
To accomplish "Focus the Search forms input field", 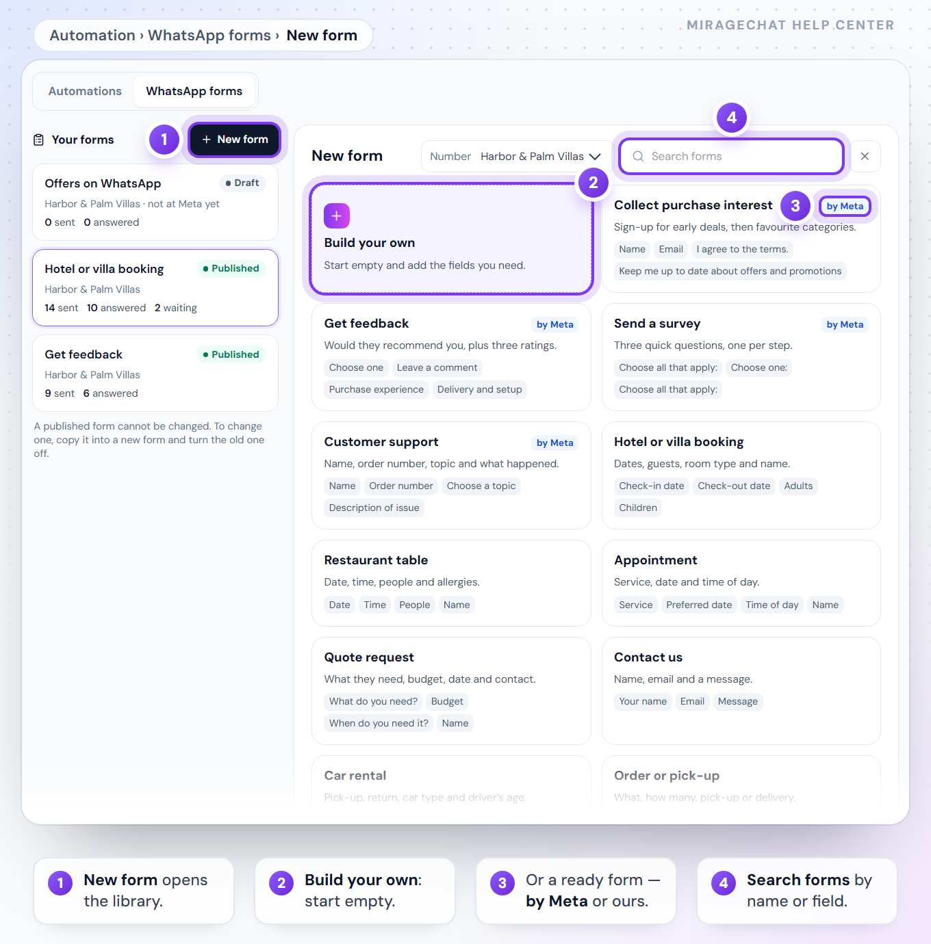I will pyautogui.click(x=730, y=156).
